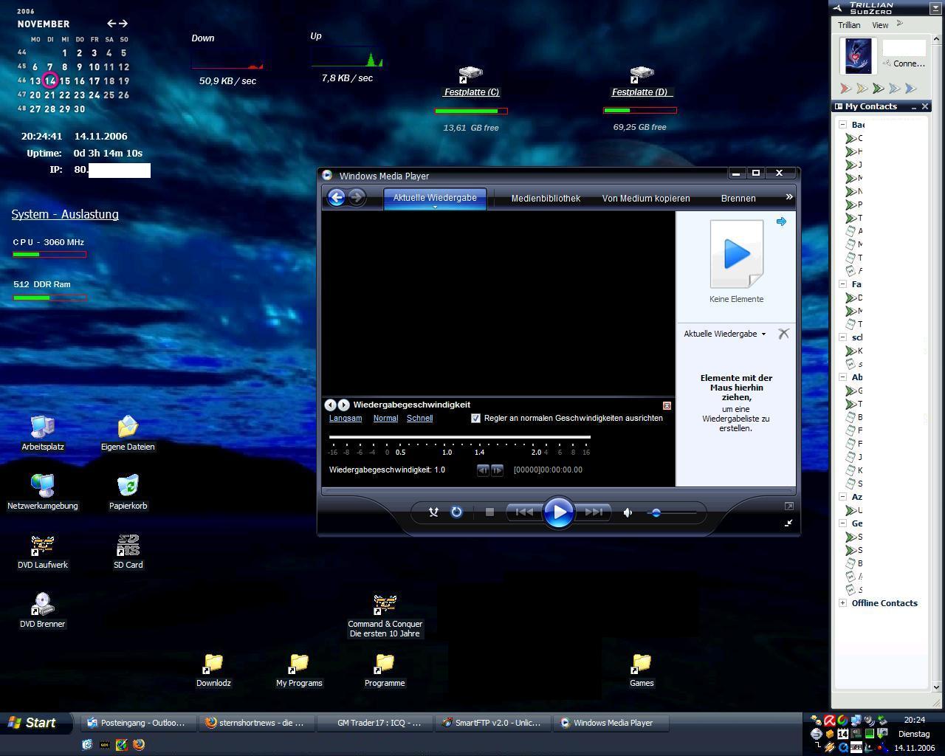Image resolution: width=945 pixels, height=756 pixels.
Task: Click the dark blue Trillian connection arrow icon
Action: point(911,89)
